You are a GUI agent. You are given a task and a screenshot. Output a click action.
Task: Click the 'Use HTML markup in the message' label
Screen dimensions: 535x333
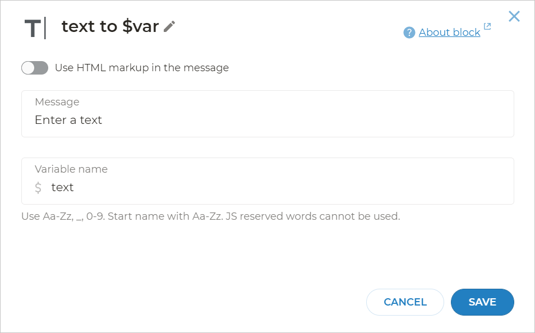[142, 68]
